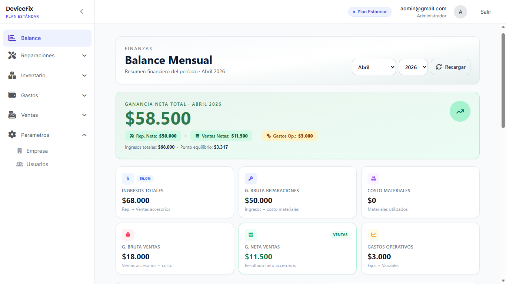This screenshot has height=284, width=506.
Task: Click the green card icon on G. Neta Ventas
Action: (251, 234)
